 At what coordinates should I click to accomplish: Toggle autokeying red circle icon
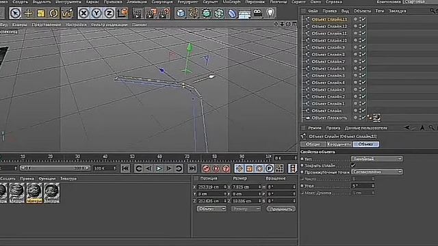[x=216, y=168]
